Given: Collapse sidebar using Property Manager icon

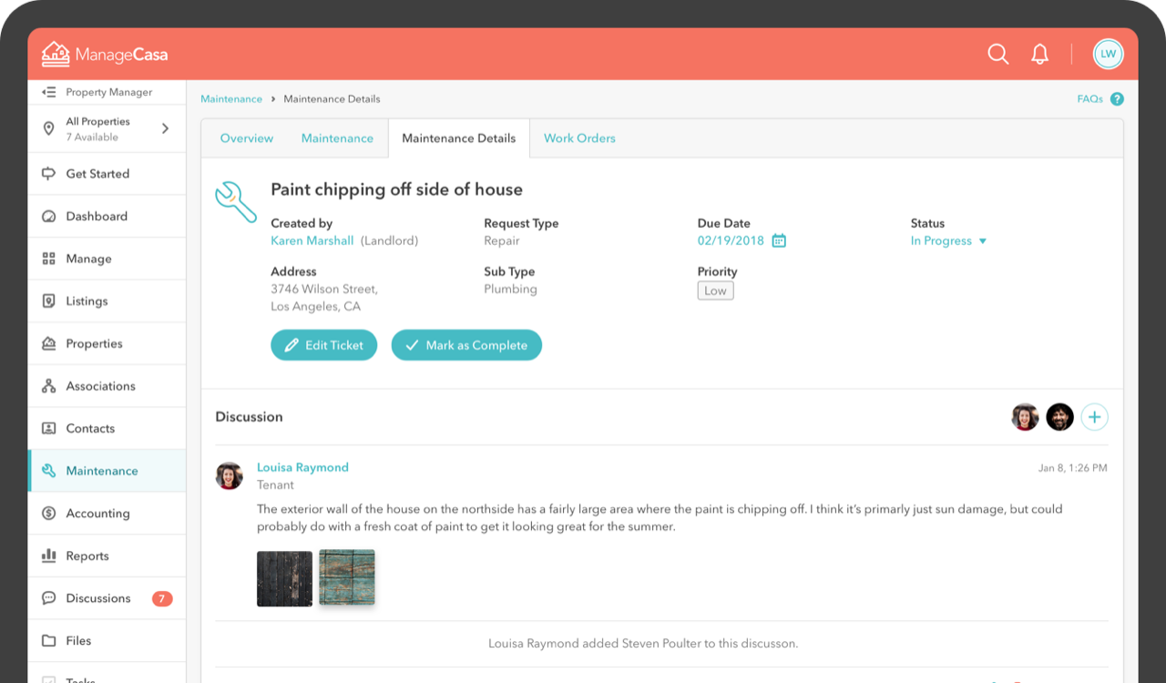Looking at the screenshot, I should click(49, 93).
